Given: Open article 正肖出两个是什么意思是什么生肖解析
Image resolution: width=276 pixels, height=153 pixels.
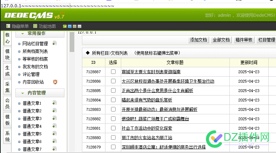Looking at the screenshot, I should pyautogui.click(x=157, y=91).
